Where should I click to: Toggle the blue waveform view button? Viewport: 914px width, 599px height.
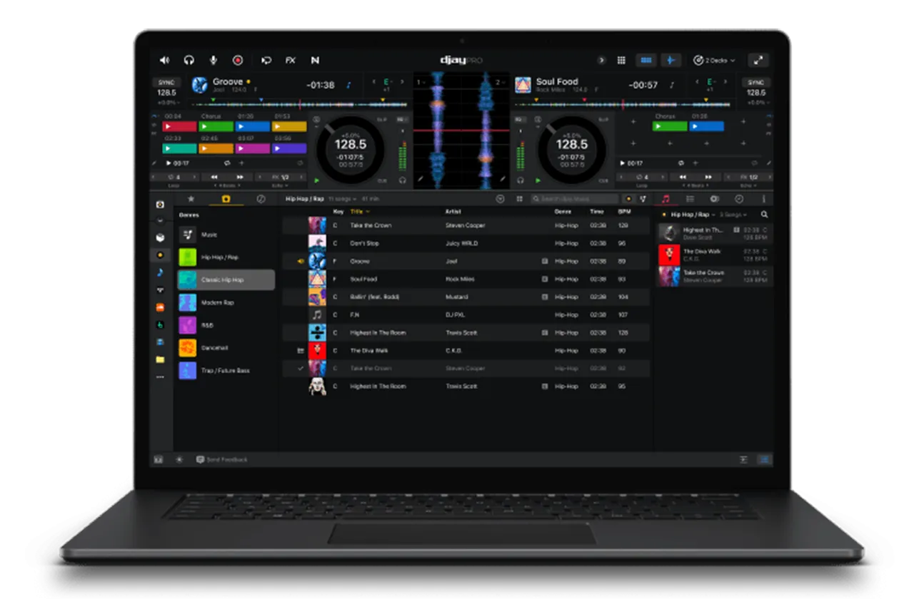671,61
